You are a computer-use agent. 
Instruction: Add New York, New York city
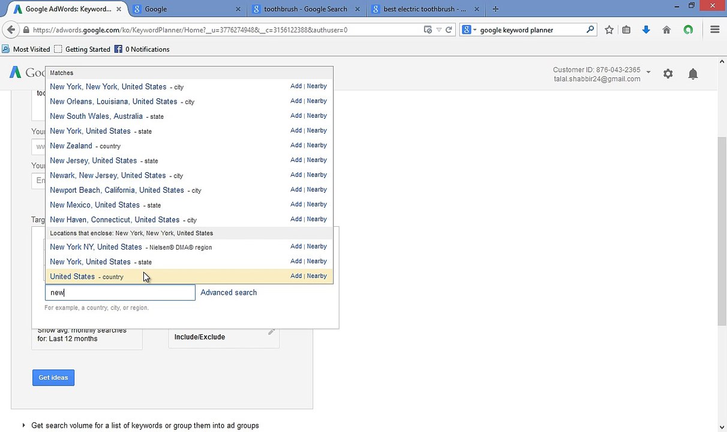296,86
